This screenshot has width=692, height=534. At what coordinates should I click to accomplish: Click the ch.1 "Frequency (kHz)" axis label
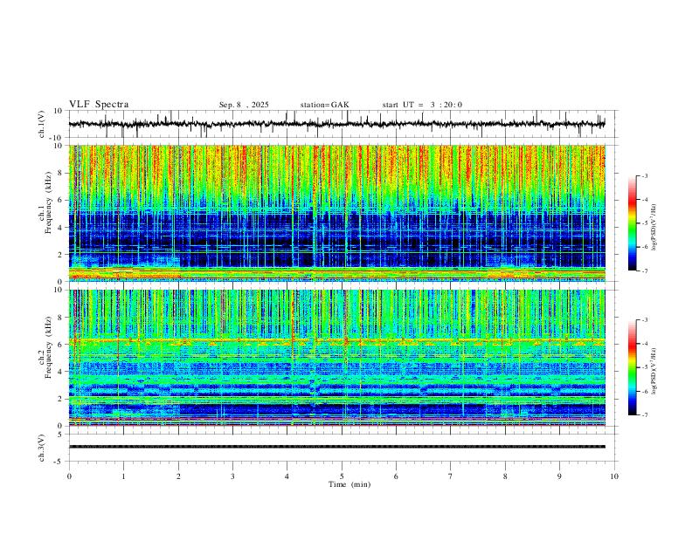pos(48,201)
